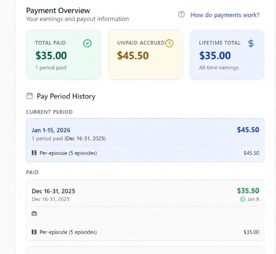The width and height of the screenshot is (276, 254).
Task: Select the Lifetime Total card
Action: pos(227,55)
